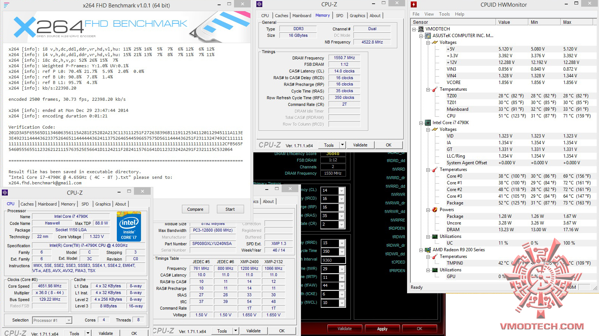Open the tCKE dropdown showing 6

click(342, 294)
